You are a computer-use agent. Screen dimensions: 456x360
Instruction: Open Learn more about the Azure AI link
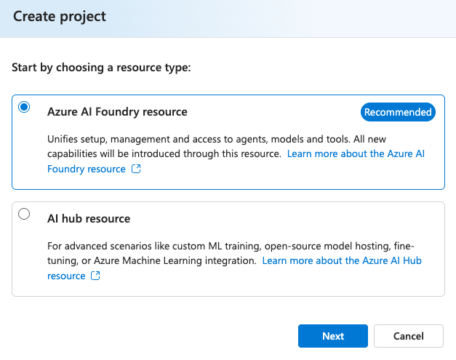pos(356,153)
